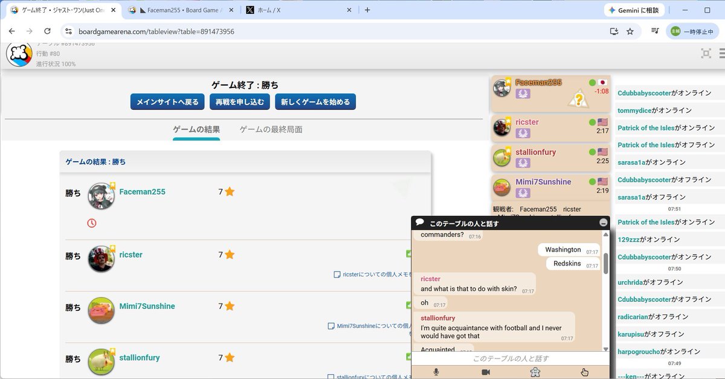The image size is (725, 379).
Task: Click the pointing hand icon in chat
Action: (x=584, y=372)
